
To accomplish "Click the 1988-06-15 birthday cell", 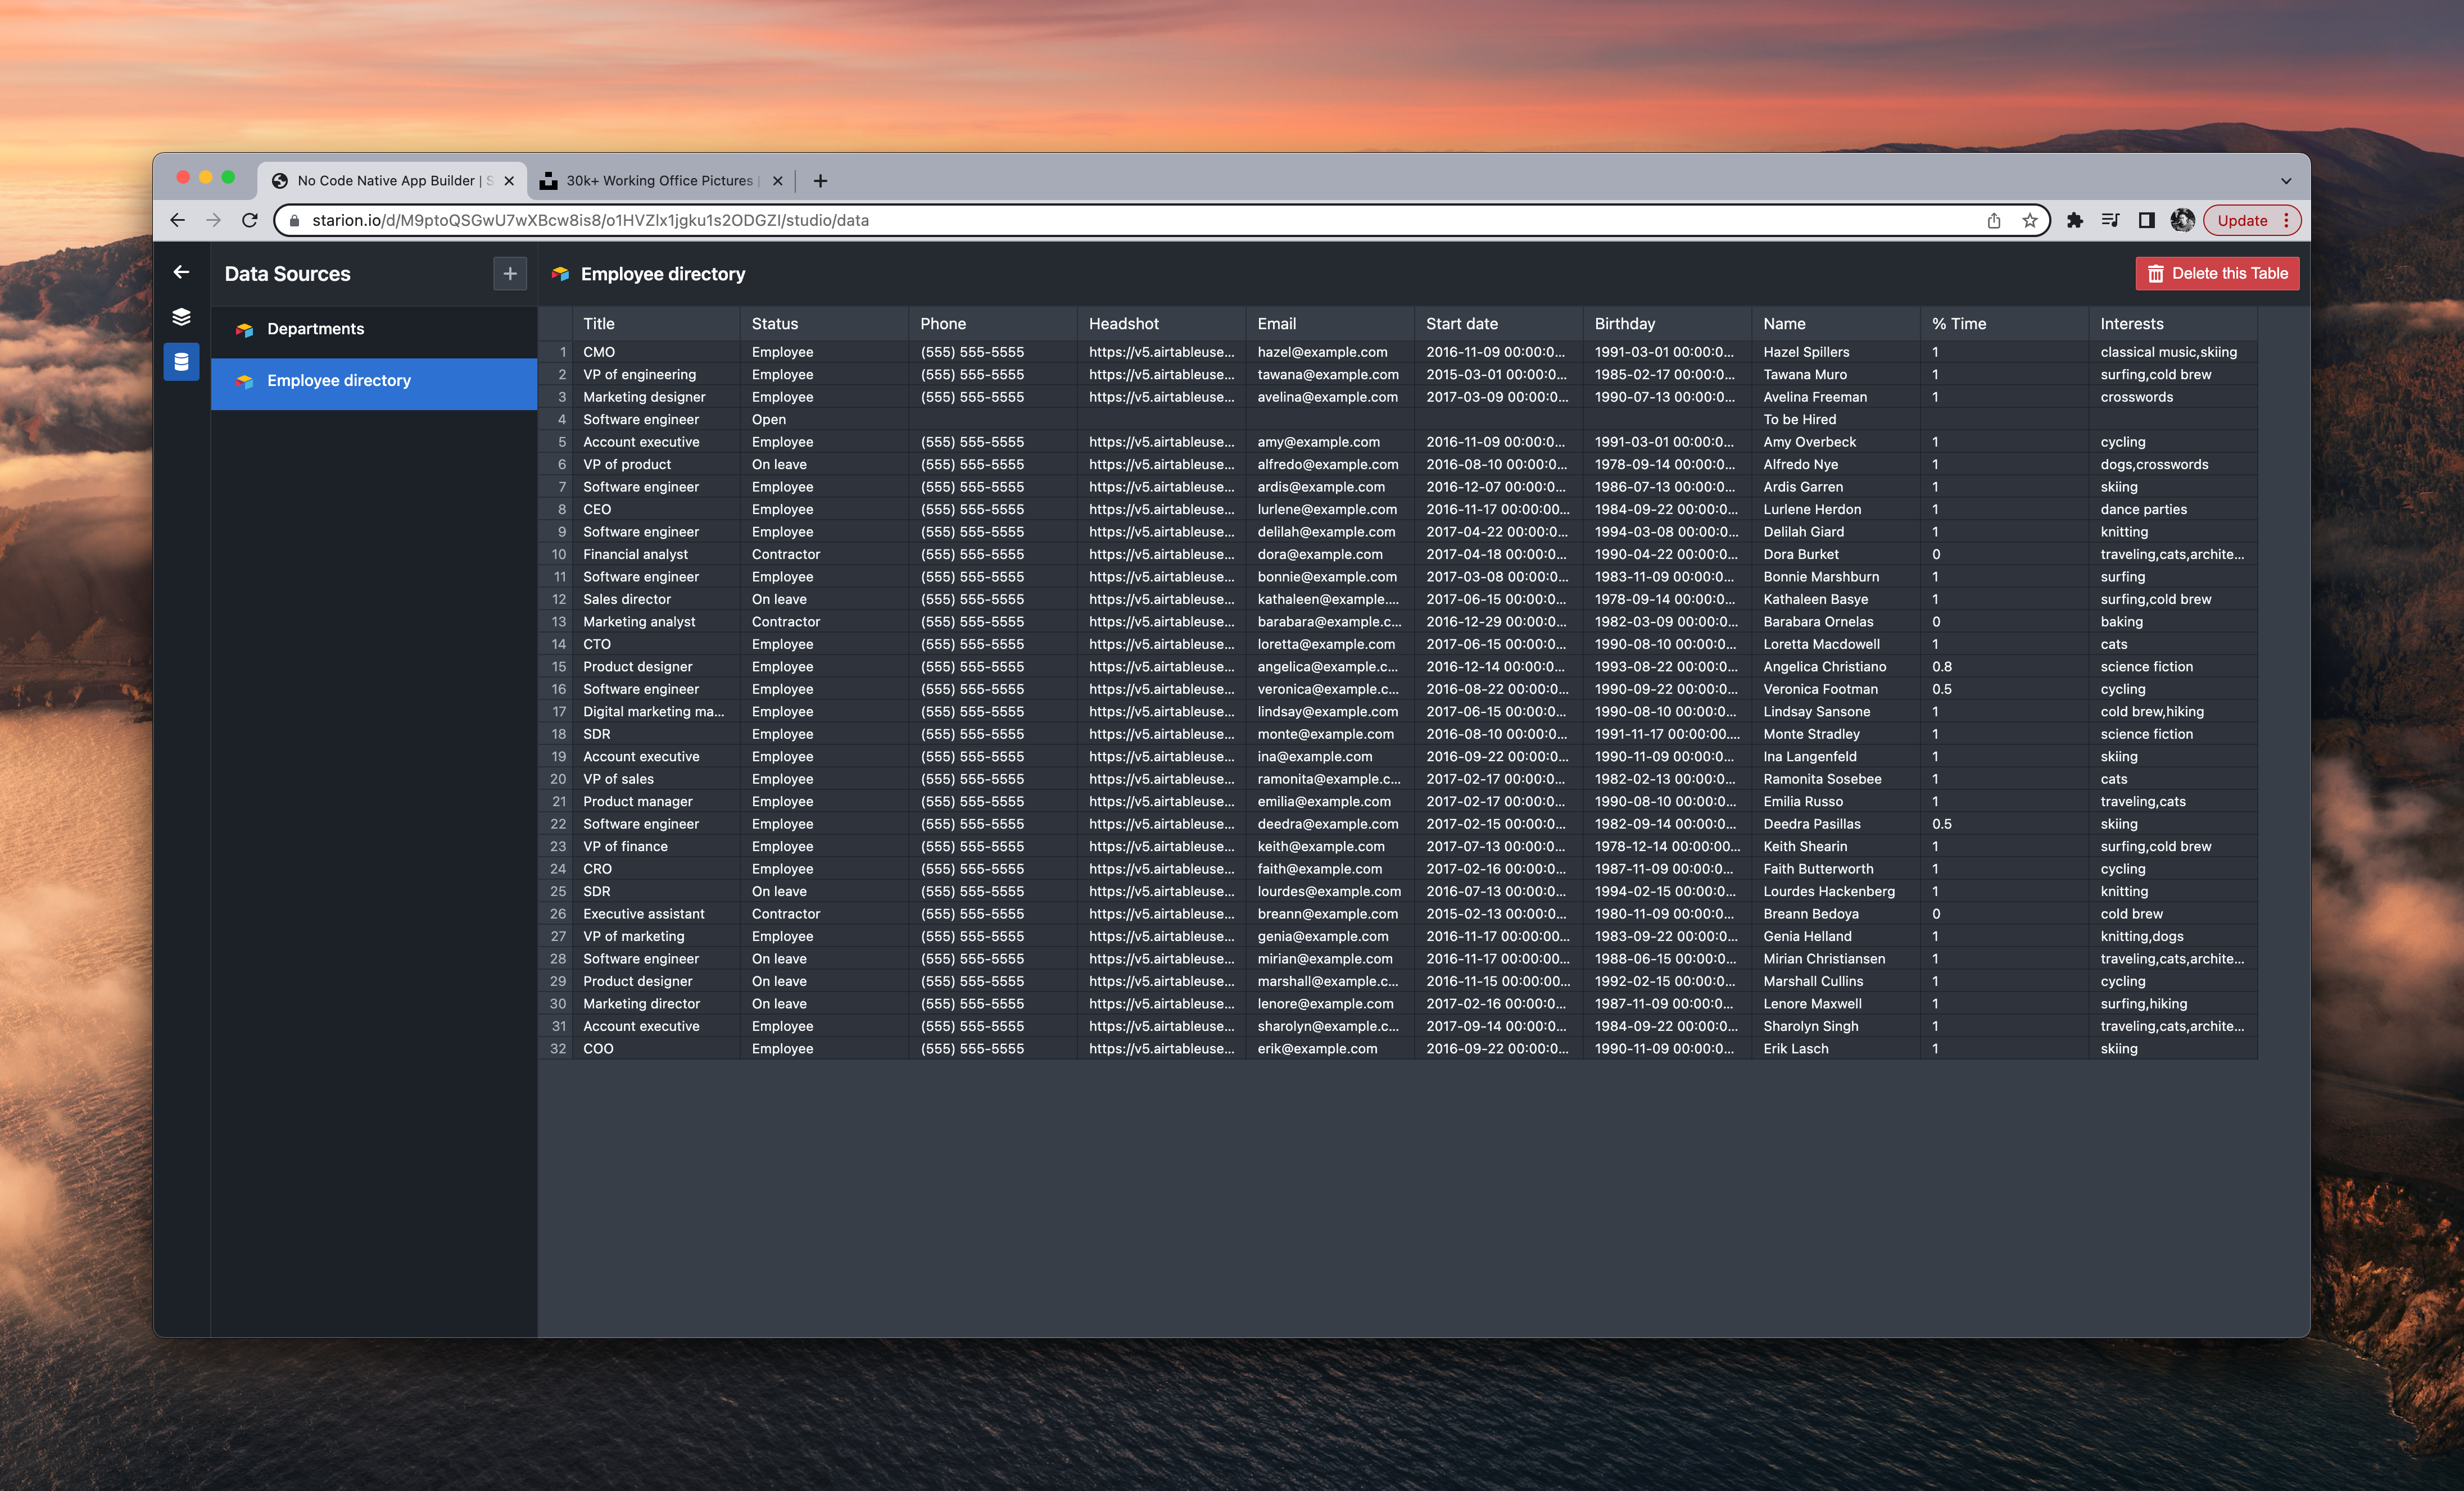I will coord(1667,958).
